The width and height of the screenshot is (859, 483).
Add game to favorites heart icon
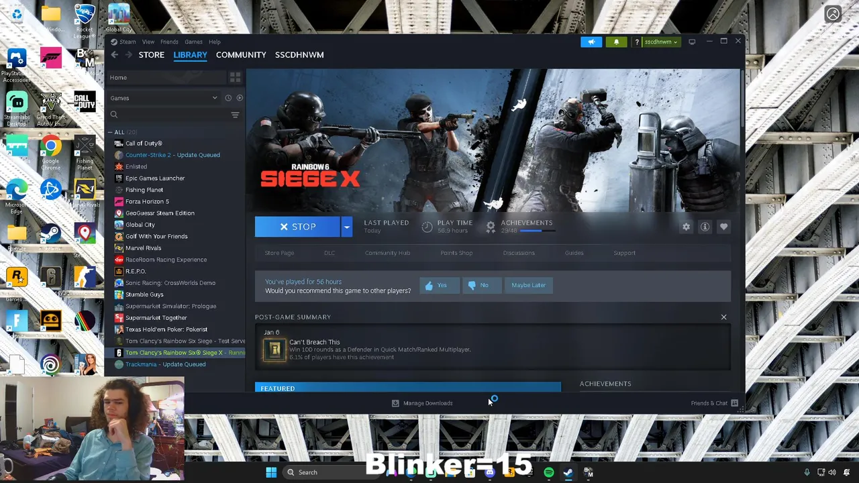723,227
